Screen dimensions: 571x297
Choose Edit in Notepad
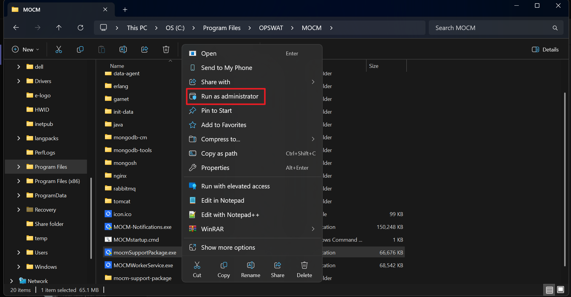coord(252,201)
